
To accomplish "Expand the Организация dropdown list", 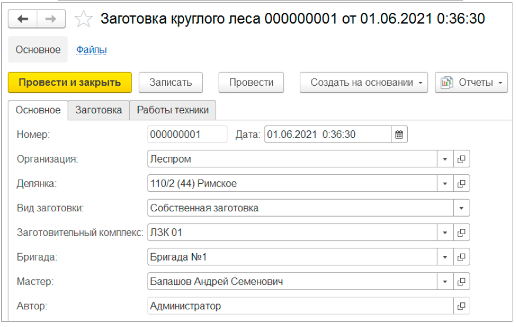I will click(445, 159).
